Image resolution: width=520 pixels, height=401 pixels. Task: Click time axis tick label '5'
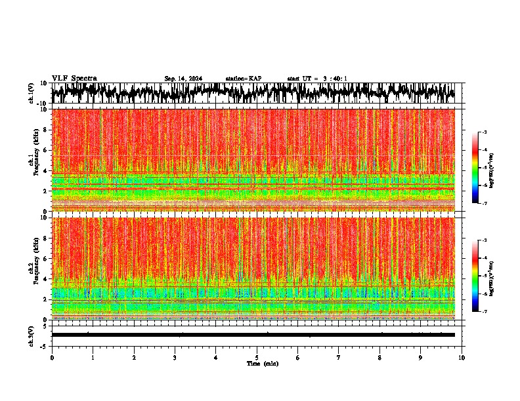257,358
